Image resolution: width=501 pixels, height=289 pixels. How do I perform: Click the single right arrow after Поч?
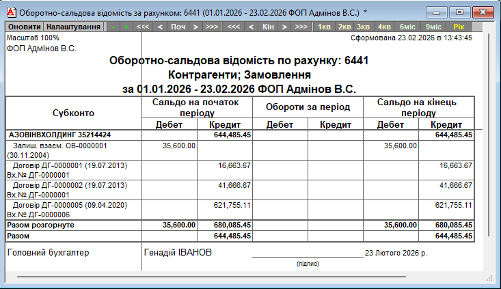[x=195, y=27]
